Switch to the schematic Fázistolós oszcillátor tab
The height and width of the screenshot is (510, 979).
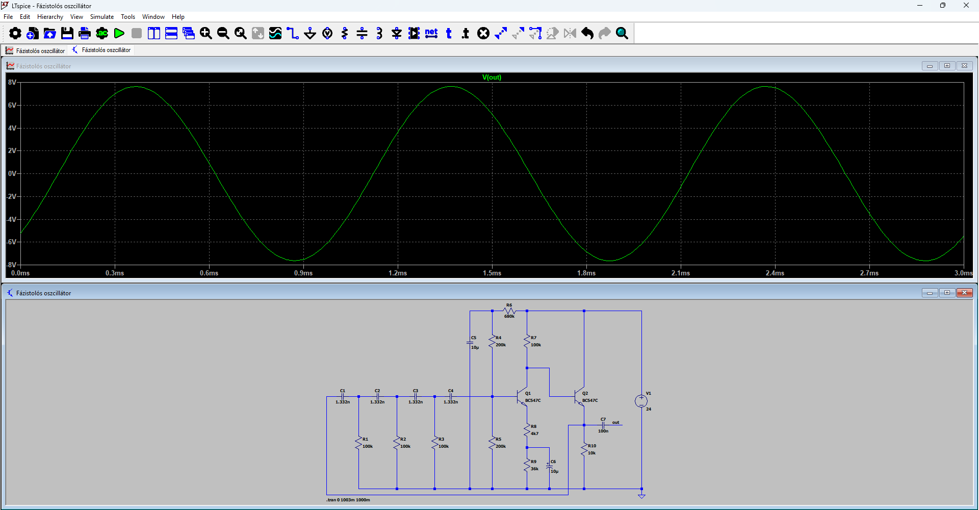pos(102,50)
